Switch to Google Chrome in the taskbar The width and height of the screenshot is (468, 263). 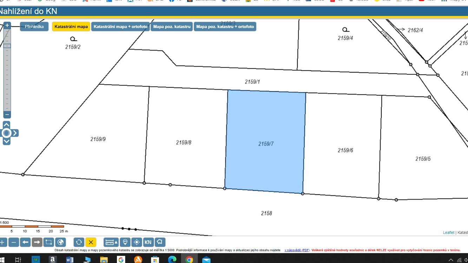(x=189, y=260)
